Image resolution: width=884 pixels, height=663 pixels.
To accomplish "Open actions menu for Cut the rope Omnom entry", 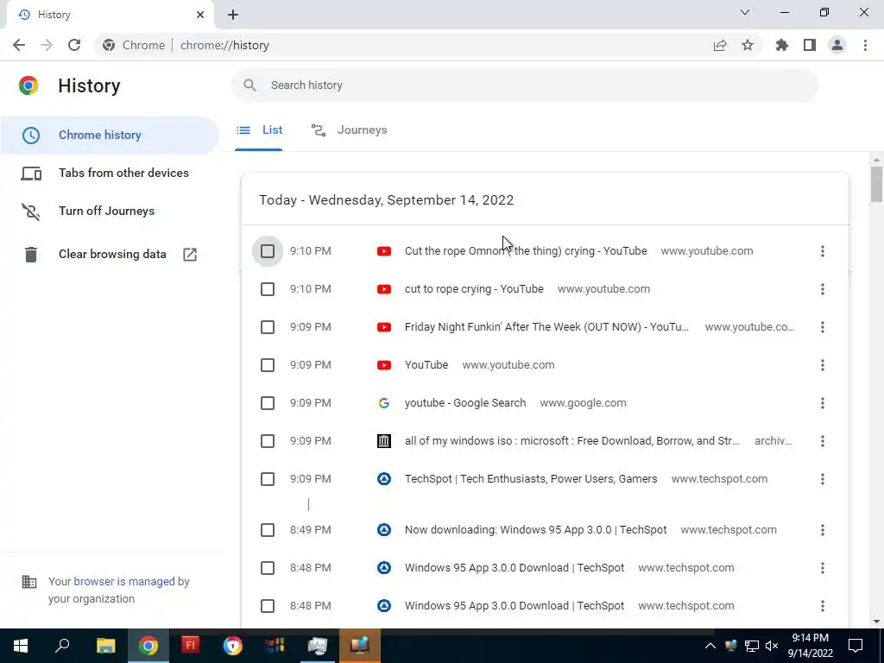I will coord(823,251).
